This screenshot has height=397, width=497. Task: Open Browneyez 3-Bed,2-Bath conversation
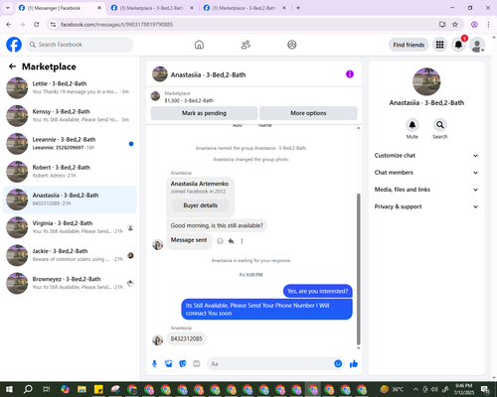[70, 283]
